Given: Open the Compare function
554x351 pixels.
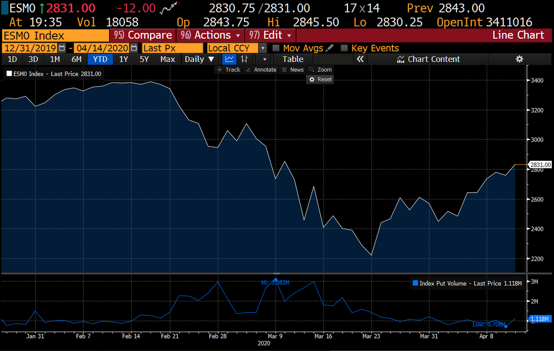Looking at the screenshot, I should pyautogui.click(x=143, y=35).
